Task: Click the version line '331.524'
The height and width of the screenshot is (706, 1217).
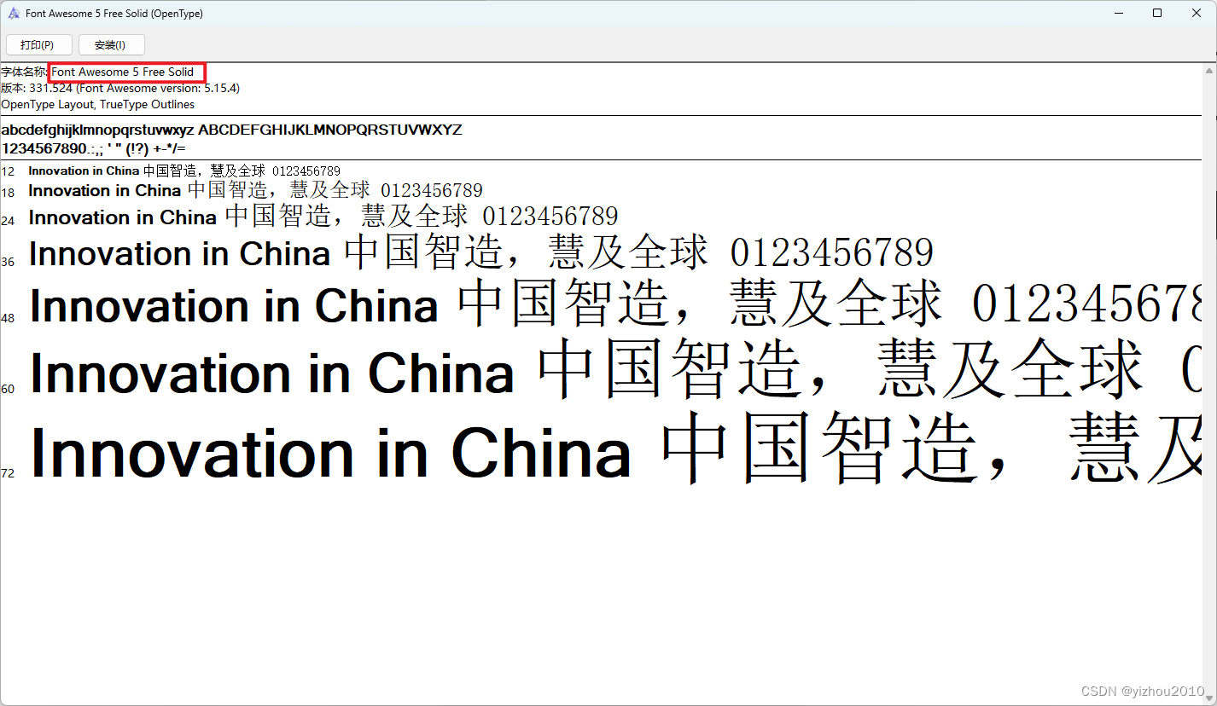Action: [x=120, y=88]
